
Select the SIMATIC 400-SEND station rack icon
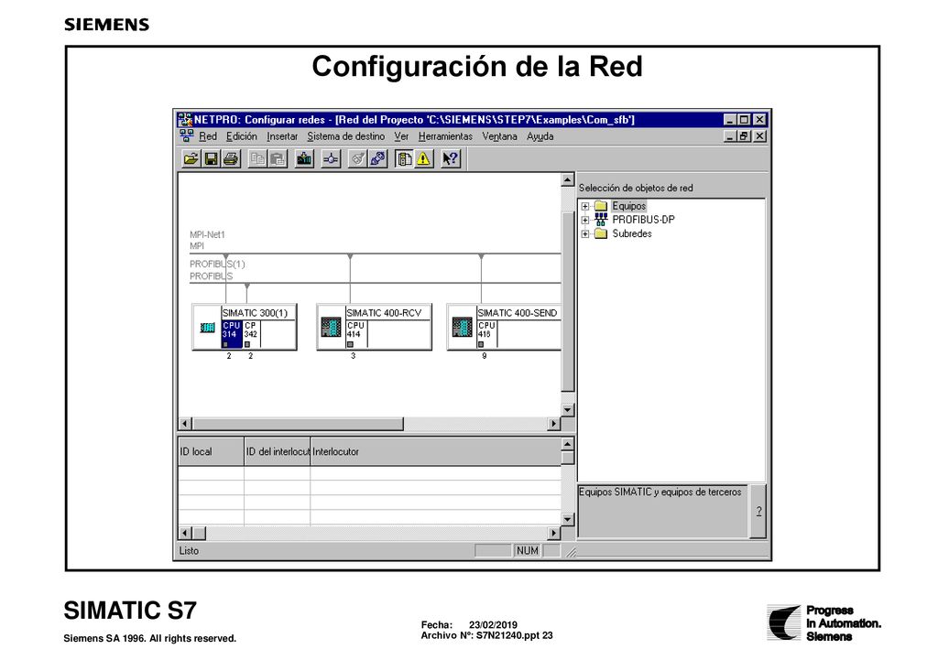[462, 327]
